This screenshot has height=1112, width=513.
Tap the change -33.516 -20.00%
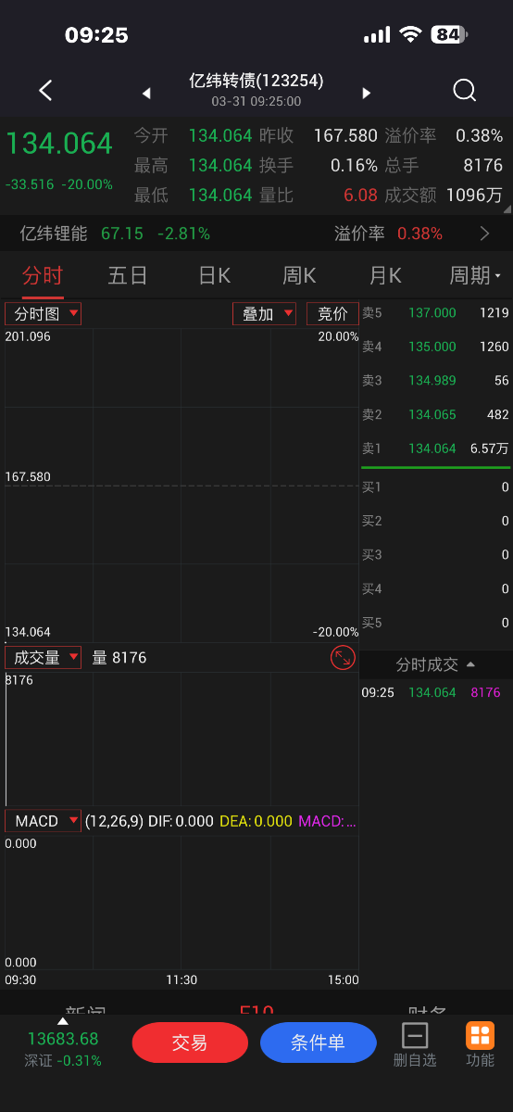[x=59, y=184]
